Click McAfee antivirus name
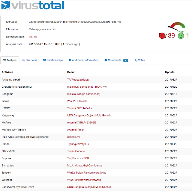This screenshot has height=191, width=192. pyautogui.click(x=6, y=122)
